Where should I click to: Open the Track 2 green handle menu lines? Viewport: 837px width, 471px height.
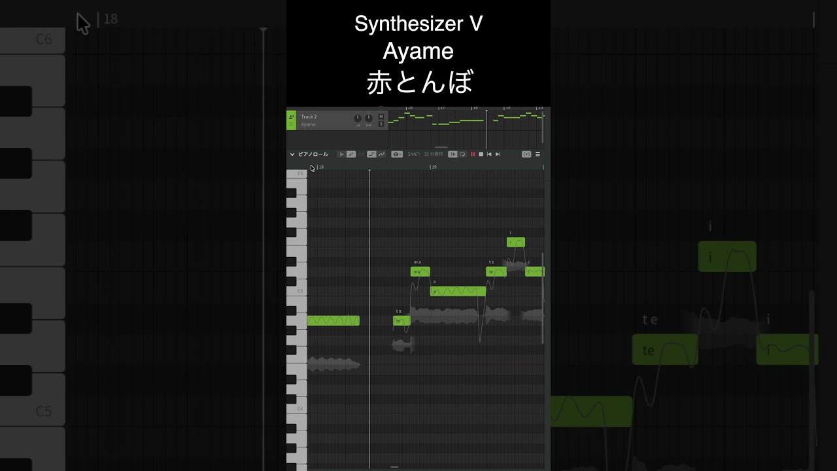(291, 124)
